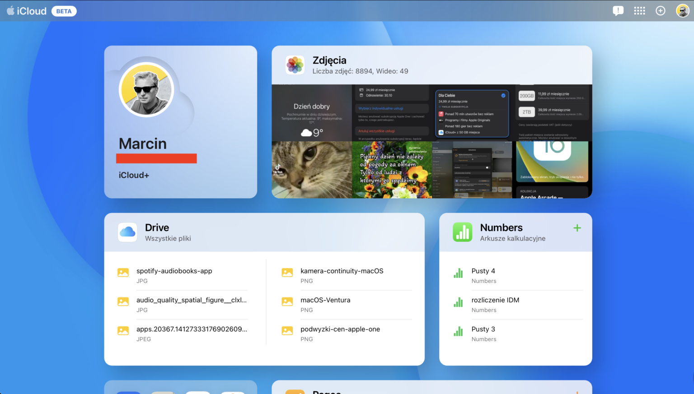Click the BETA badge next to iCloud
Viewport: 694px width, 394px height.
point(64,11)
